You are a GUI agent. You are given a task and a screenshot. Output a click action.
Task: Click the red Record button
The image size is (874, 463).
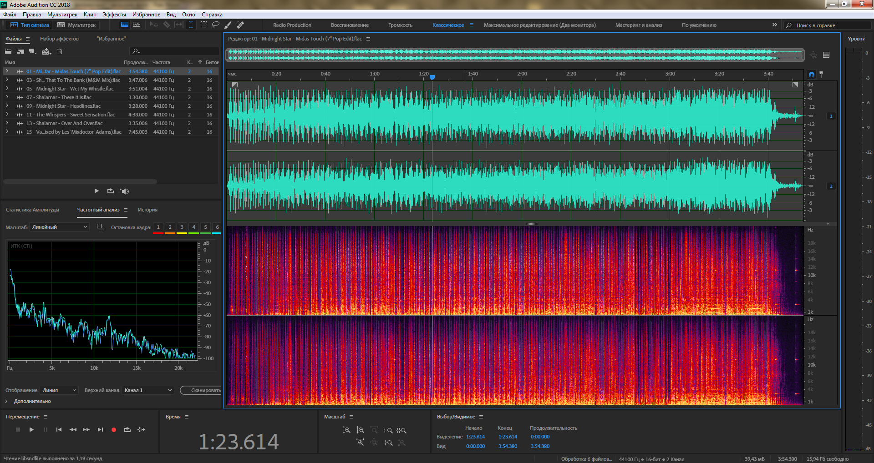click(114, 430)
